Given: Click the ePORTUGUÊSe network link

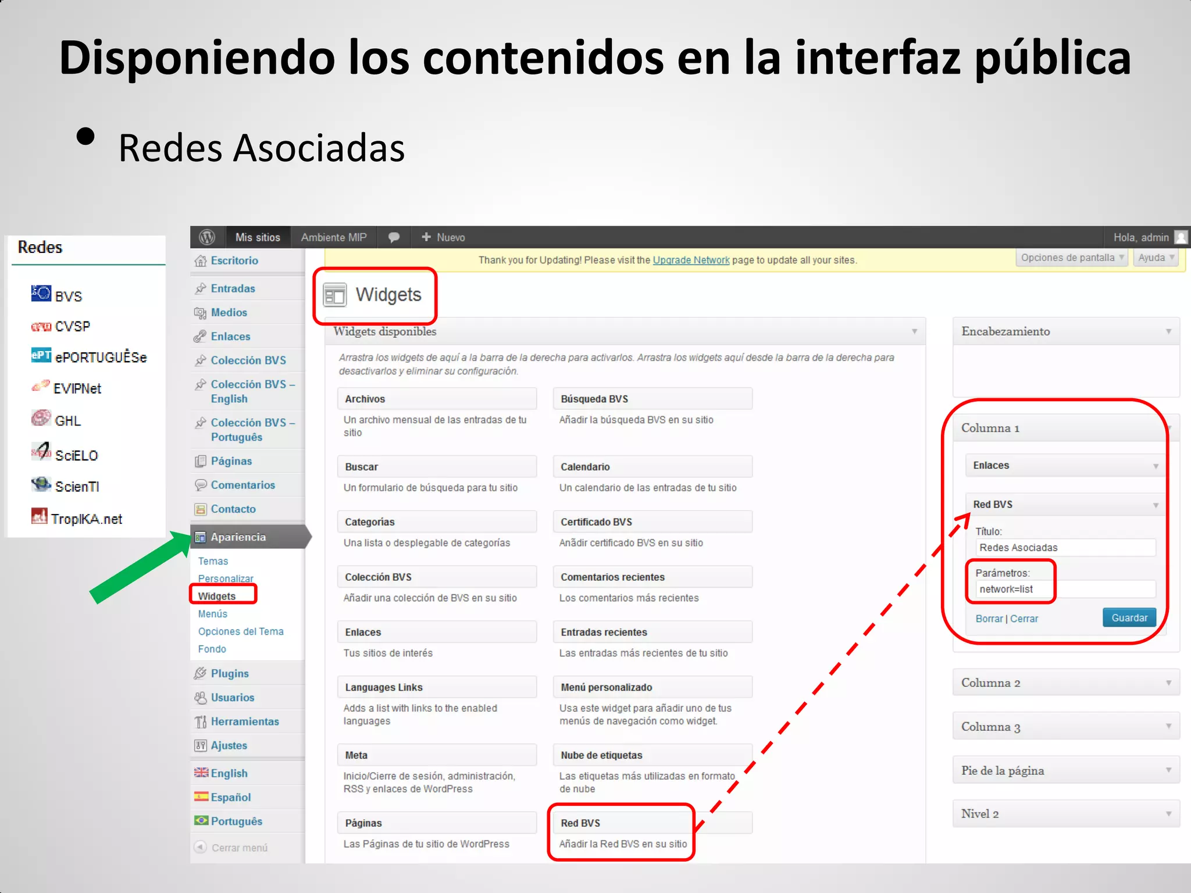Looking at the screenshot, I should tap(101, 356).
